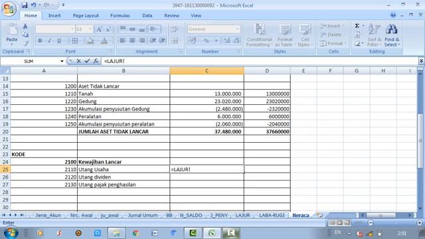Open Format as Table gallery
This screenshot has height=239, width=425.
(x=285, y=35)
